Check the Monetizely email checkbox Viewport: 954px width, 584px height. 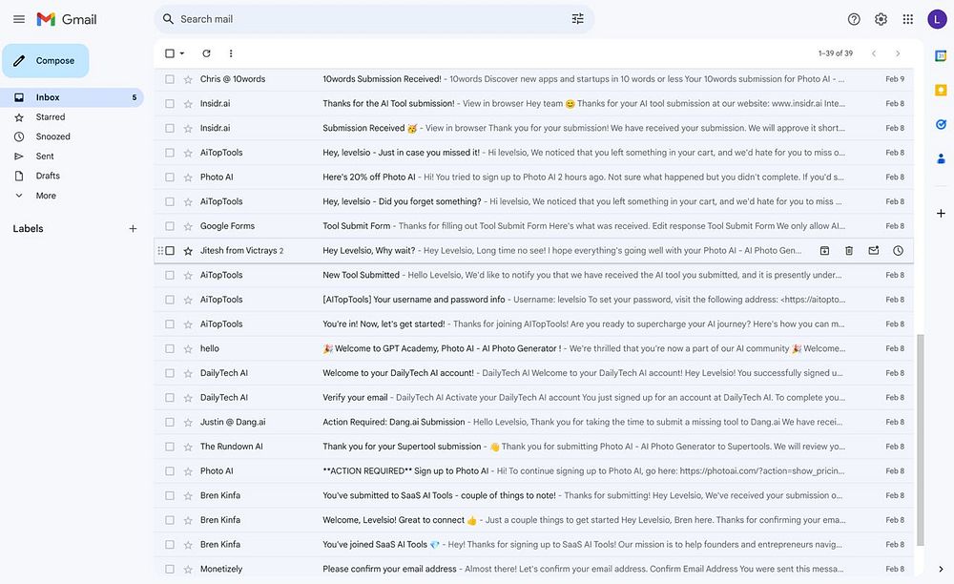pos(170,570)
